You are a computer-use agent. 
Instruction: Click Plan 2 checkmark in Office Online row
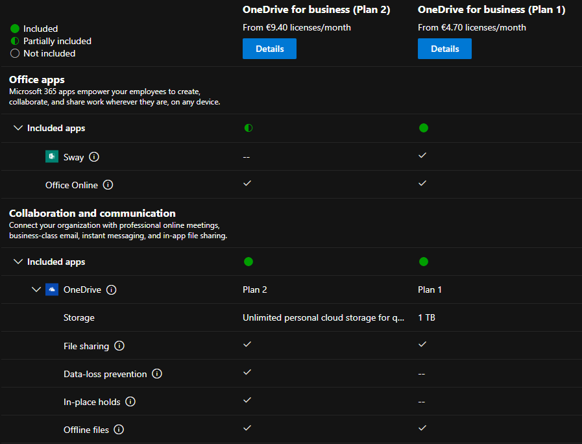[247, 183]
